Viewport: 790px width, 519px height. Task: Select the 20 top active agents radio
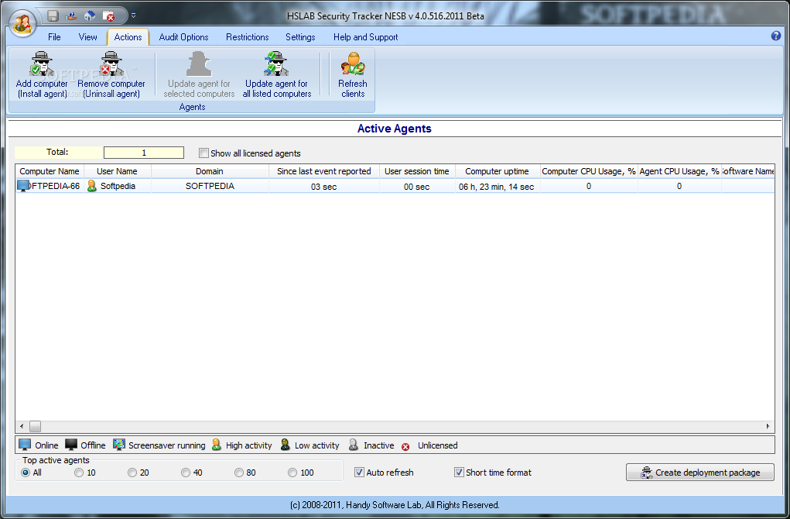[x=132, y=473]
